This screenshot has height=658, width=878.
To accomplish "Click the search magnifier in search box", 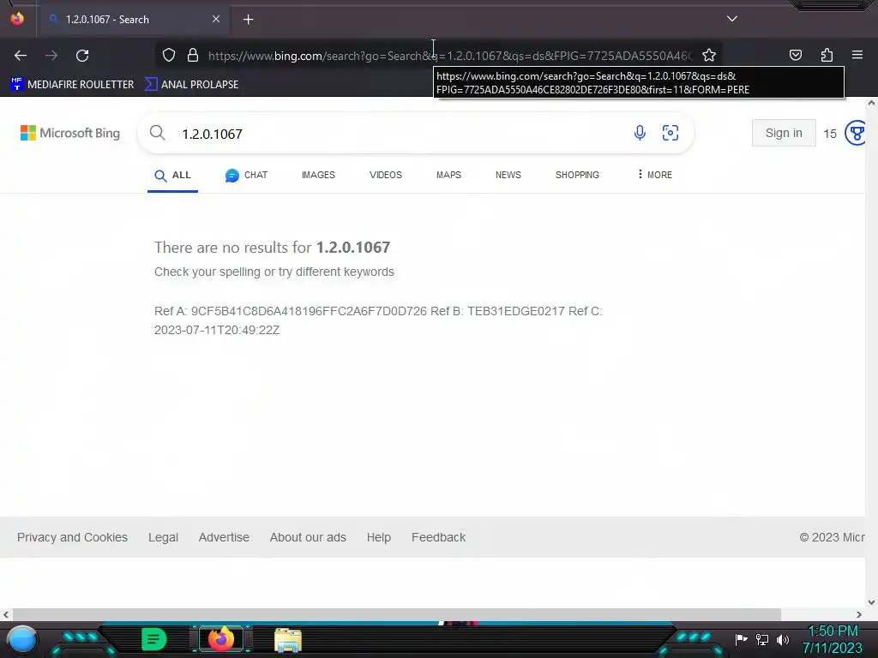I will click(x=158, y=133).
